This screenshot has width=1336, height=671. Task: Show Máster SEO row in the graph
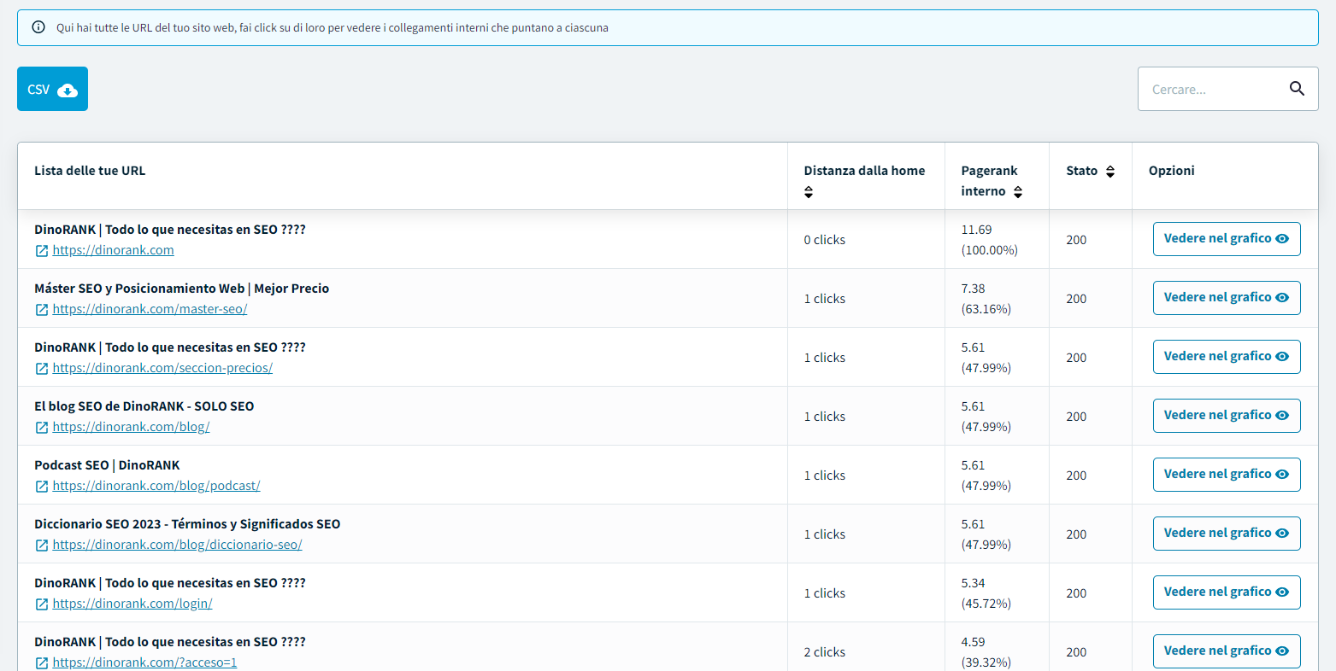point(1226,298)
